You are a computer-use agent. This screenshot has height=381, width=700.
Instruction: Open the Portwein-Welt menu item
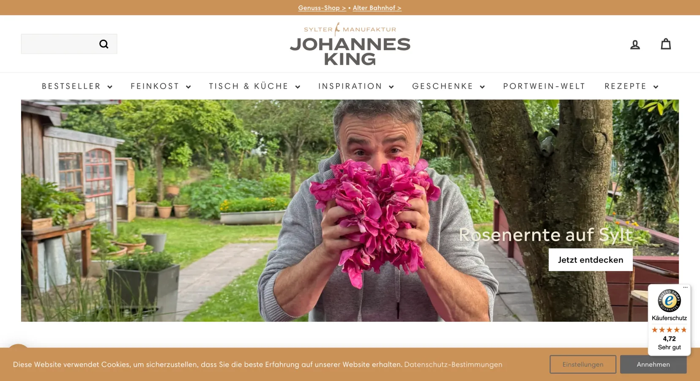coord(544,86)
